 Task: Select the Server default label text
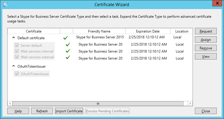coord(31,46)
